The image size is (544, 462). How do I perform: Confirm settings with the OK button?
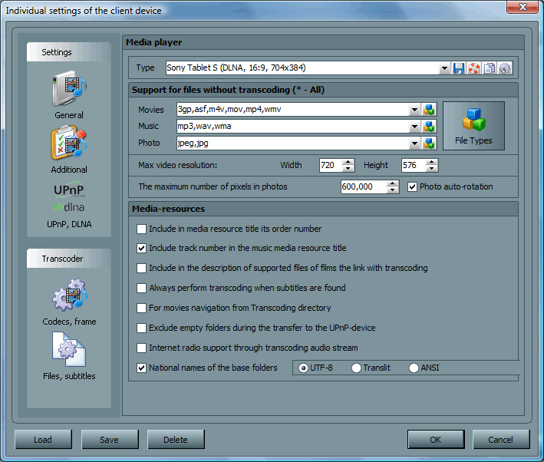coord(436,440)
